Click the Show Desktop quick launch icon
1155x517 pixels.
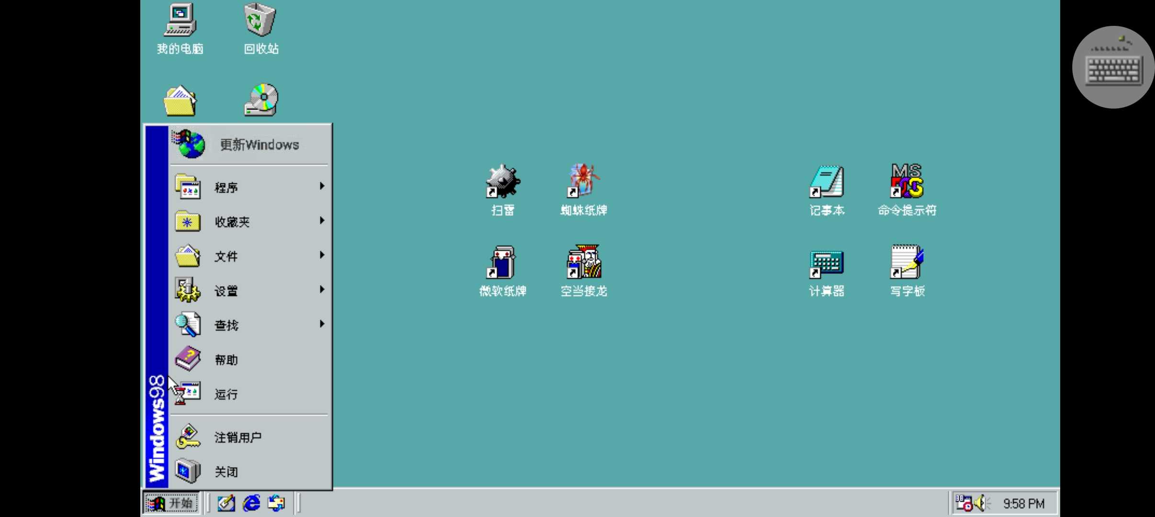tap(226, 503)
